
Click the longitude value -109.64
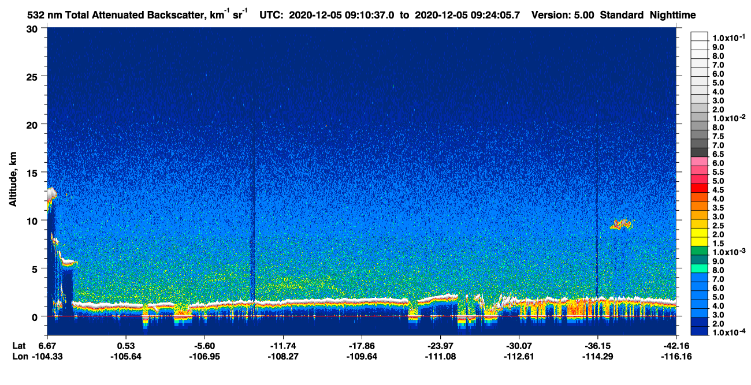[x=361, y=356]
